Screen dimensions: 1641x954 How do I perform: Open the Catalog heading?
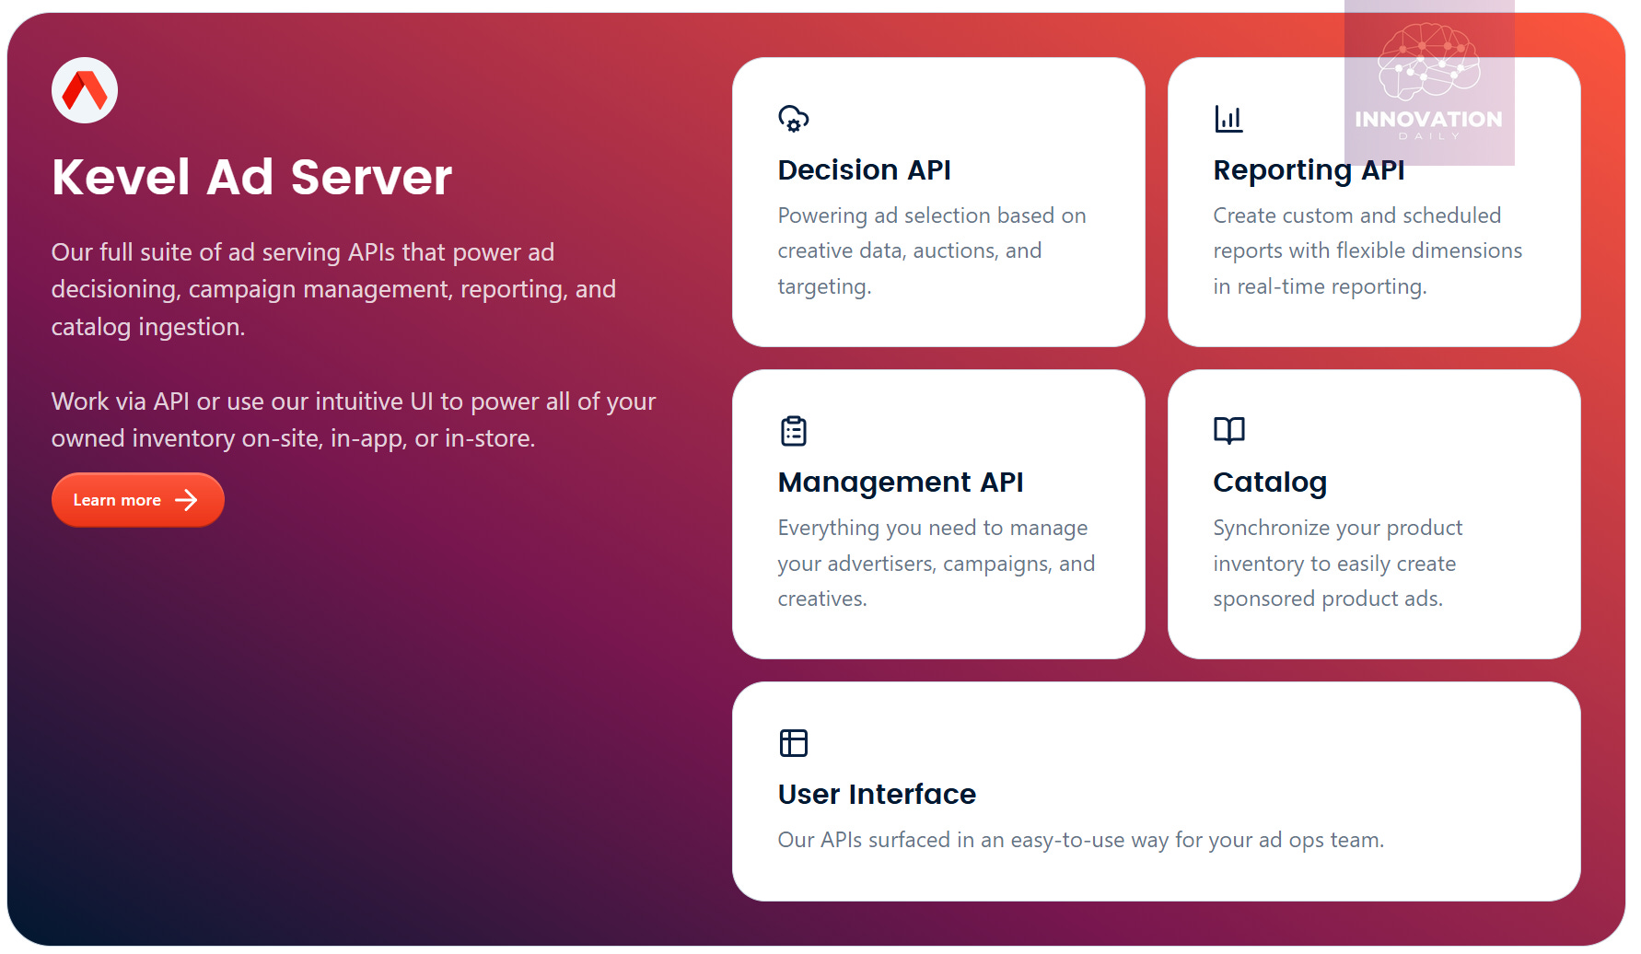[x=1270, y=483]
